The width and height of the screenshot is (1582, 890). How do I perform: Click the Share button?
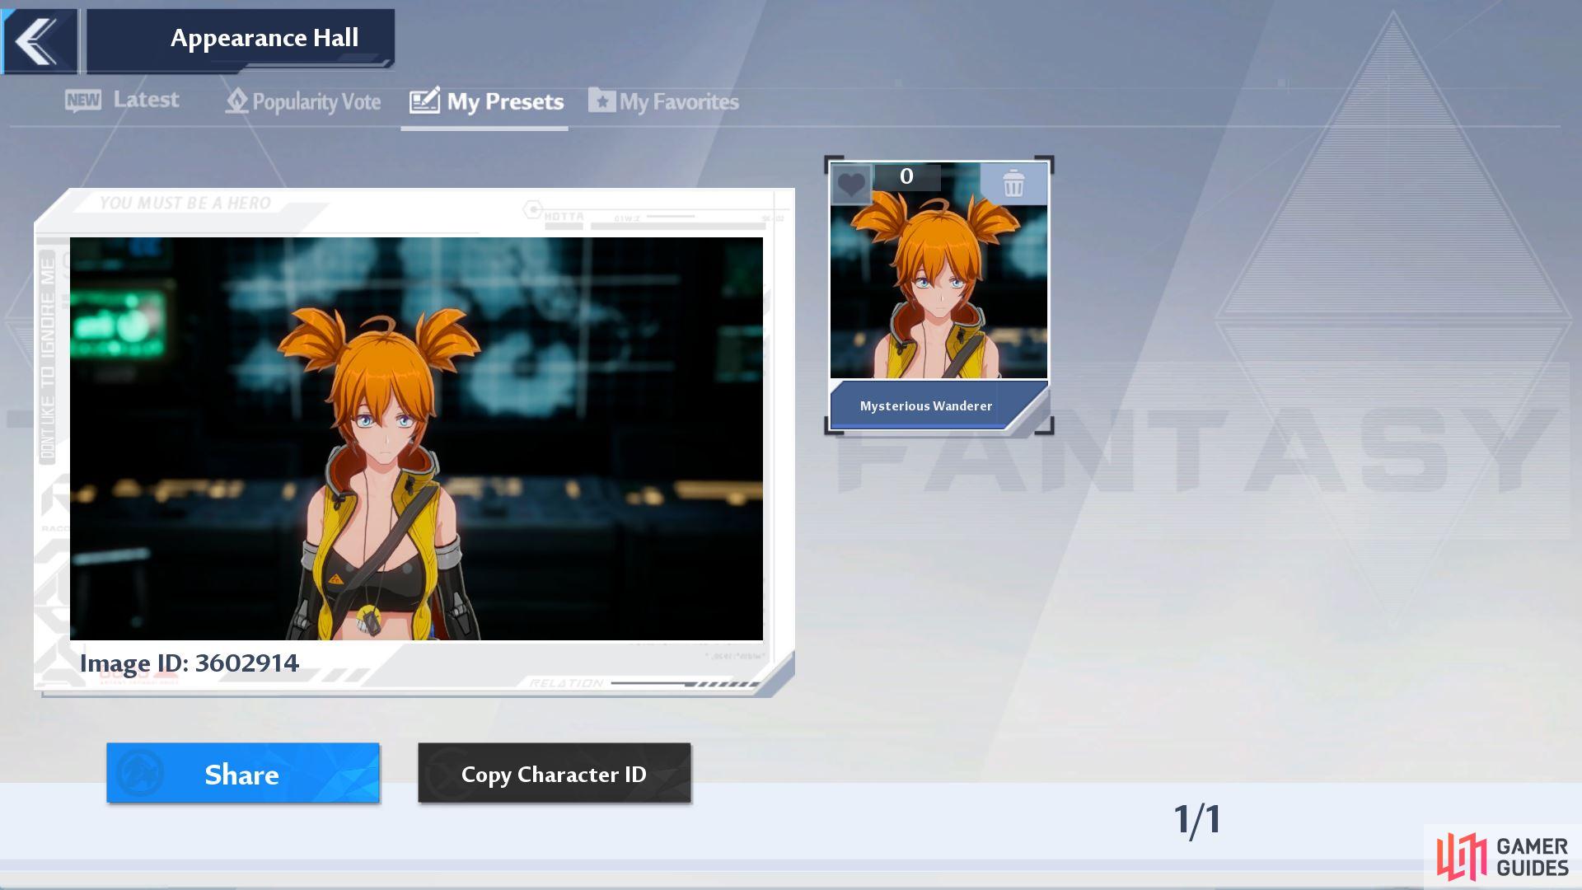pyautogui.click(x=242, y=774)
